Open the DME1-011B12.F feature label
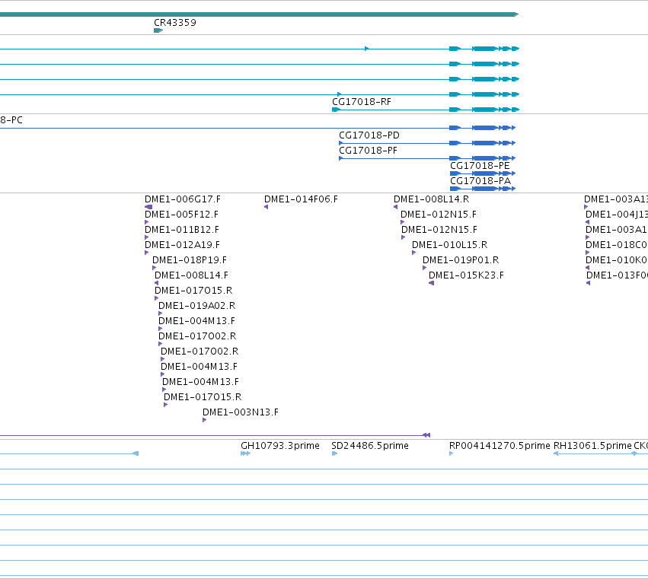The width and height of the screenshot is (648, 579). (x=182, y=230)
